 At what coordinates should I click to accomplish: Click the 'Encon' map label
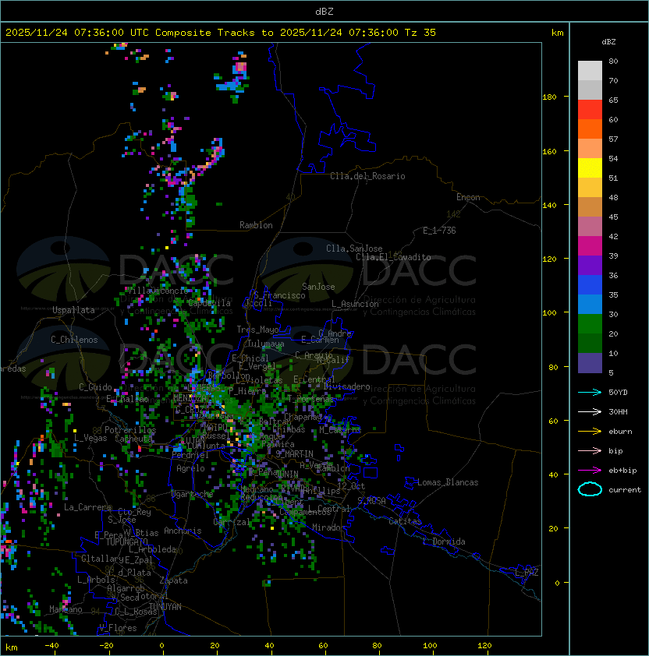pos(468,197)
